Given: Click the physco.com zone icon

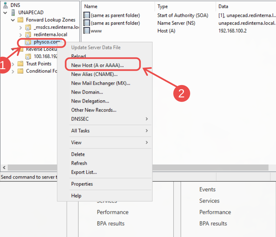Looking at the screenshot, I should (28, 42).
